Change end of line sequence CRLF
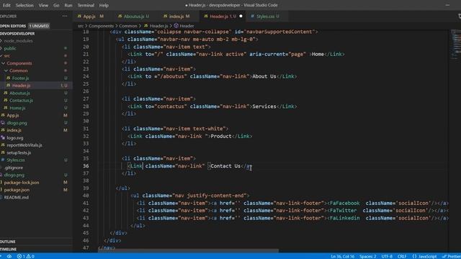Screen dimensions: 461x259 pyautogui.click(x=402, y=256)
